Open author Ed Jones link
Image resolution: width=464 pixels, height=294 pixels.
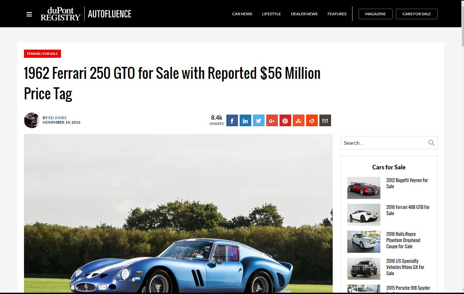click(x=57, y=118)
